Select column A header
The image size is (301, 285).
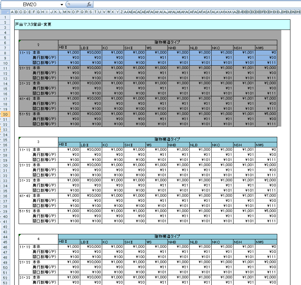12,12
